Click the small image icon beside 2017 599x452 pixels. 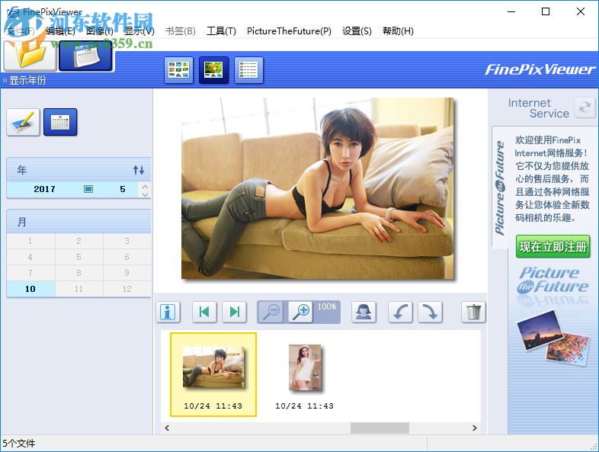pos(88,189)
